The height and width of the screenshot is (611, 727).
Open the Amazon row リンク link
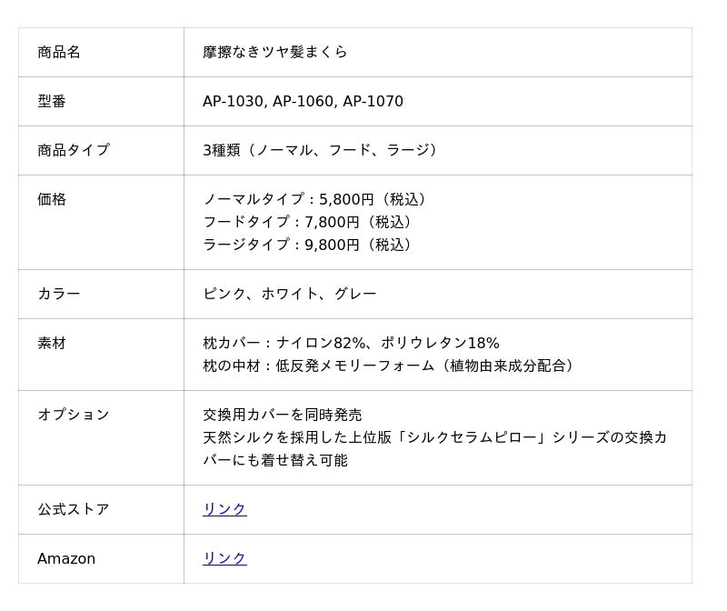224,558
